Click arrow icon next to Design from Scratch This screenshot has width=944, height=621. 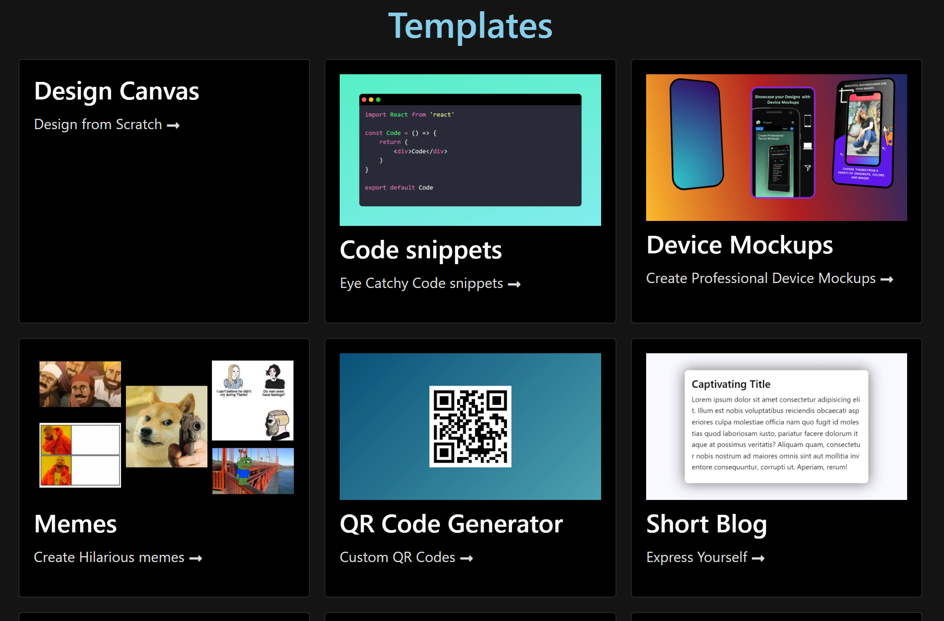point(173,126)
